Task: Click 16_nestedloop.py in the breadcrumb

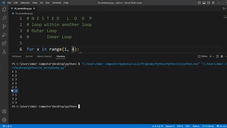Action: coord(24,14)
